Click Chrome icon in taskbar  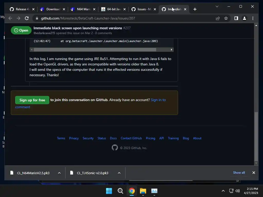pos(132,191)
